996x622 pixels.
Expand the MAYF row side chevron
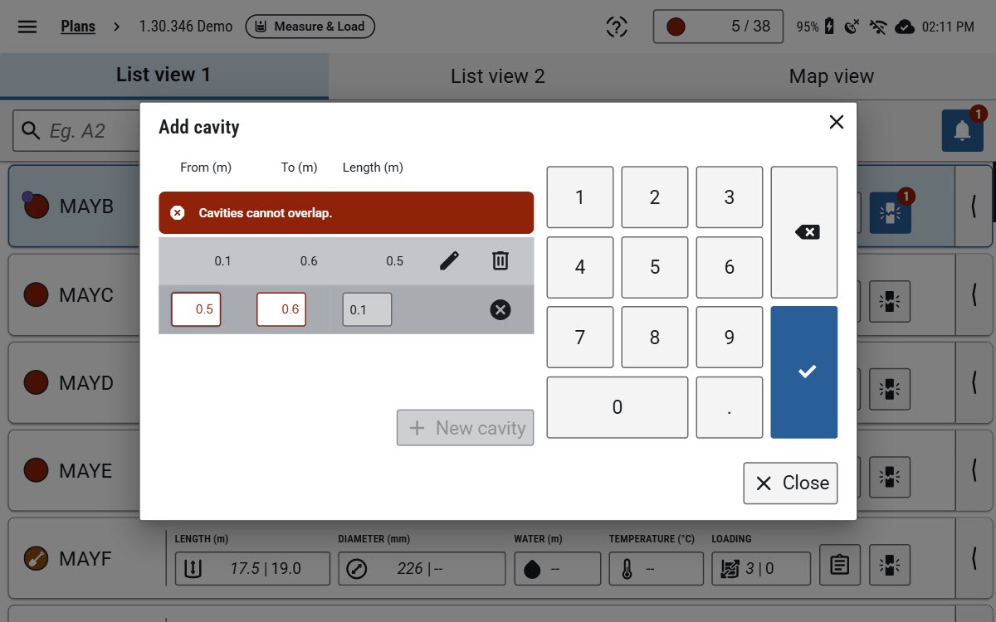coord(974,558)
